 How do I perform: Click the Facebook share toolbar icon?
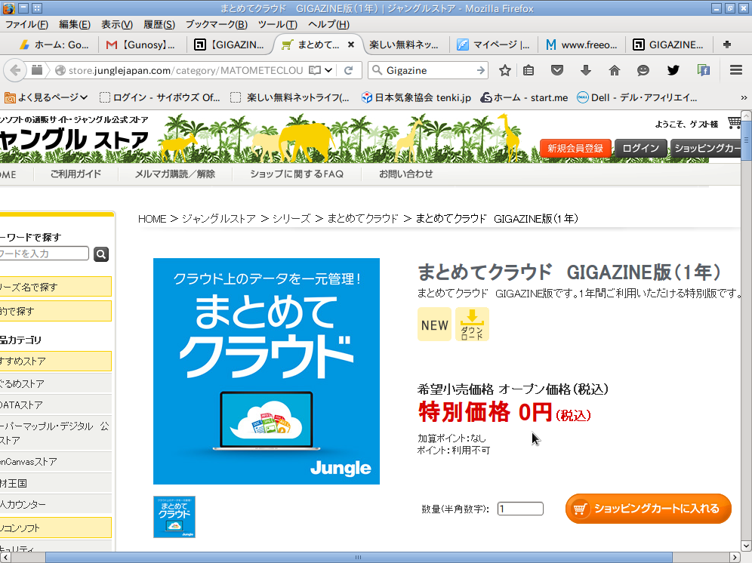point(703,70)
